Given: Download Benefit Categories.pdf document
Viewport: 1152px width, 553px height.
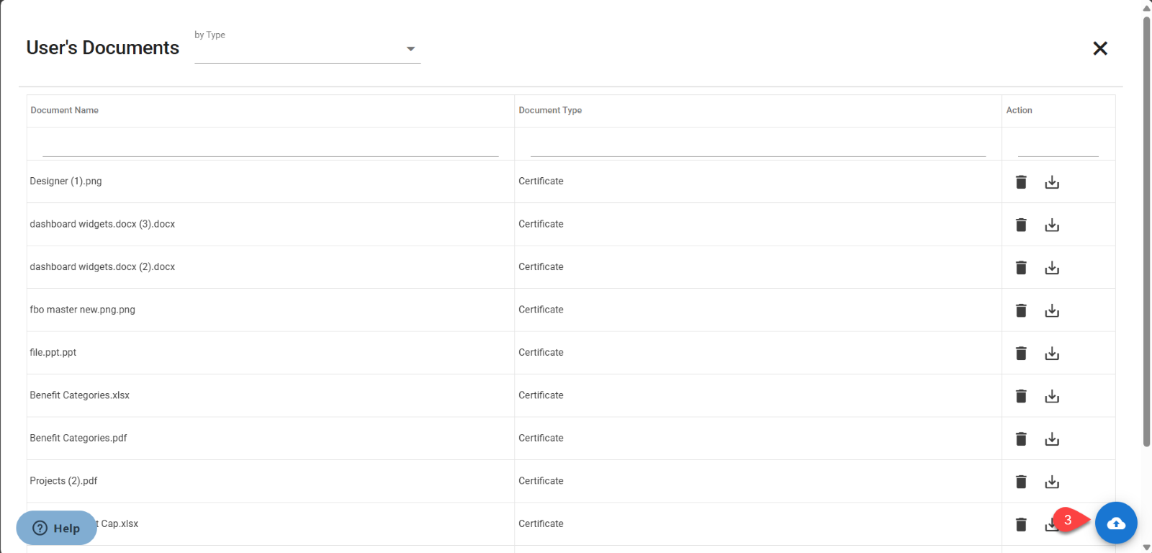Looking at the screenshot, I should [x=1052, y=439].
